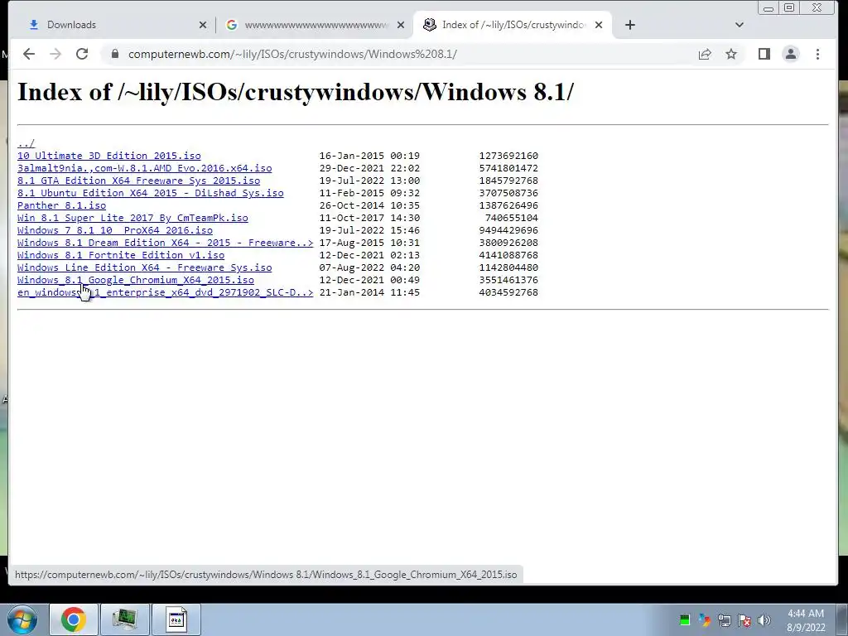Expand the tab search dropdown arrow
This screenshot has height=636, width=848.
click(740, 25)
